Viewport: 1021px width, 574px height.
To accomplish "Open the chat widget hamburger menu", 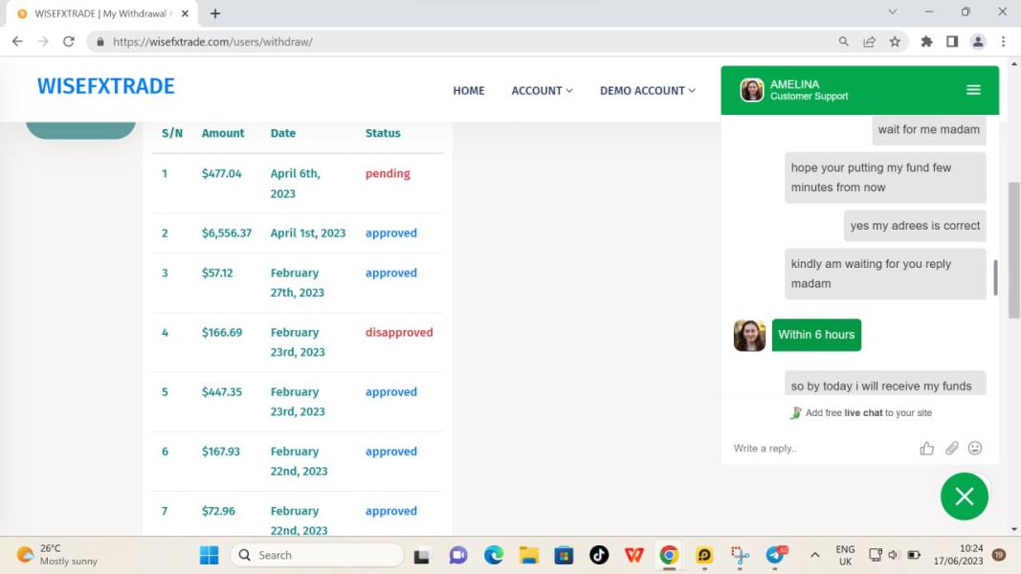I will click(973, 90).
